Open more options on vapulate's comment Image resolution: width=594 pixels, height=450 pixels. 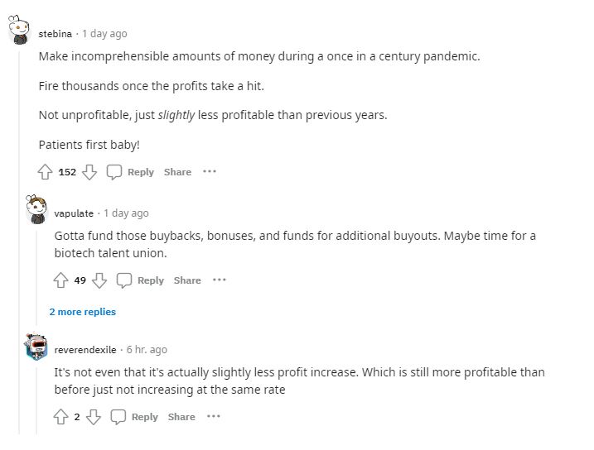pos(220,280)
